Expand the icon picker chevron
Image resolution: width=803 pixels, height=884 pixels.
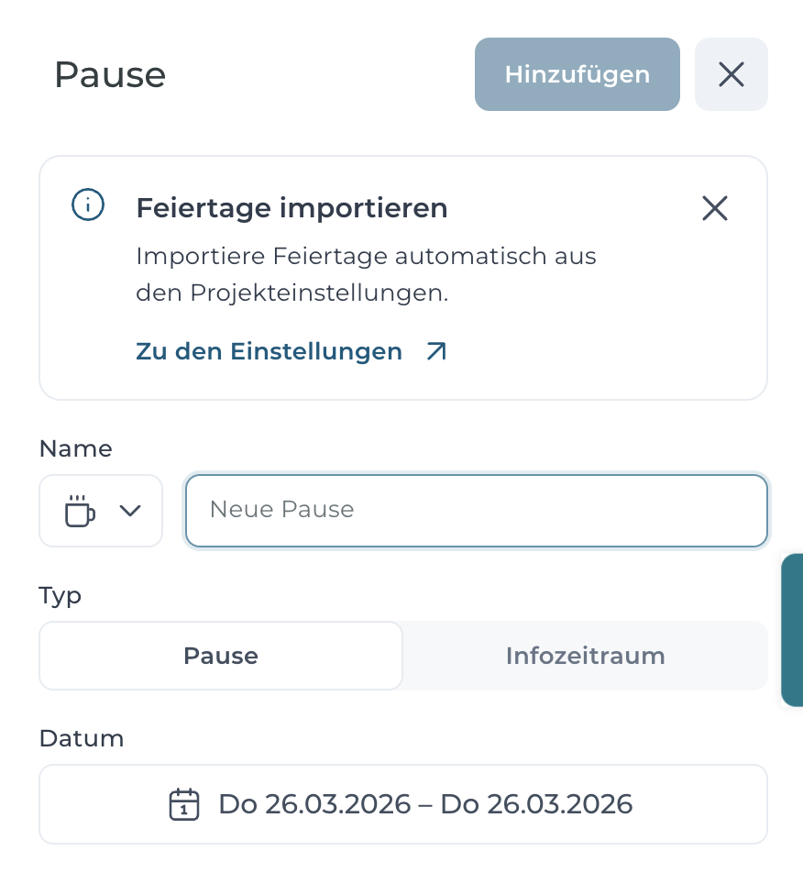pyautogui.click(x=130, y=511)
